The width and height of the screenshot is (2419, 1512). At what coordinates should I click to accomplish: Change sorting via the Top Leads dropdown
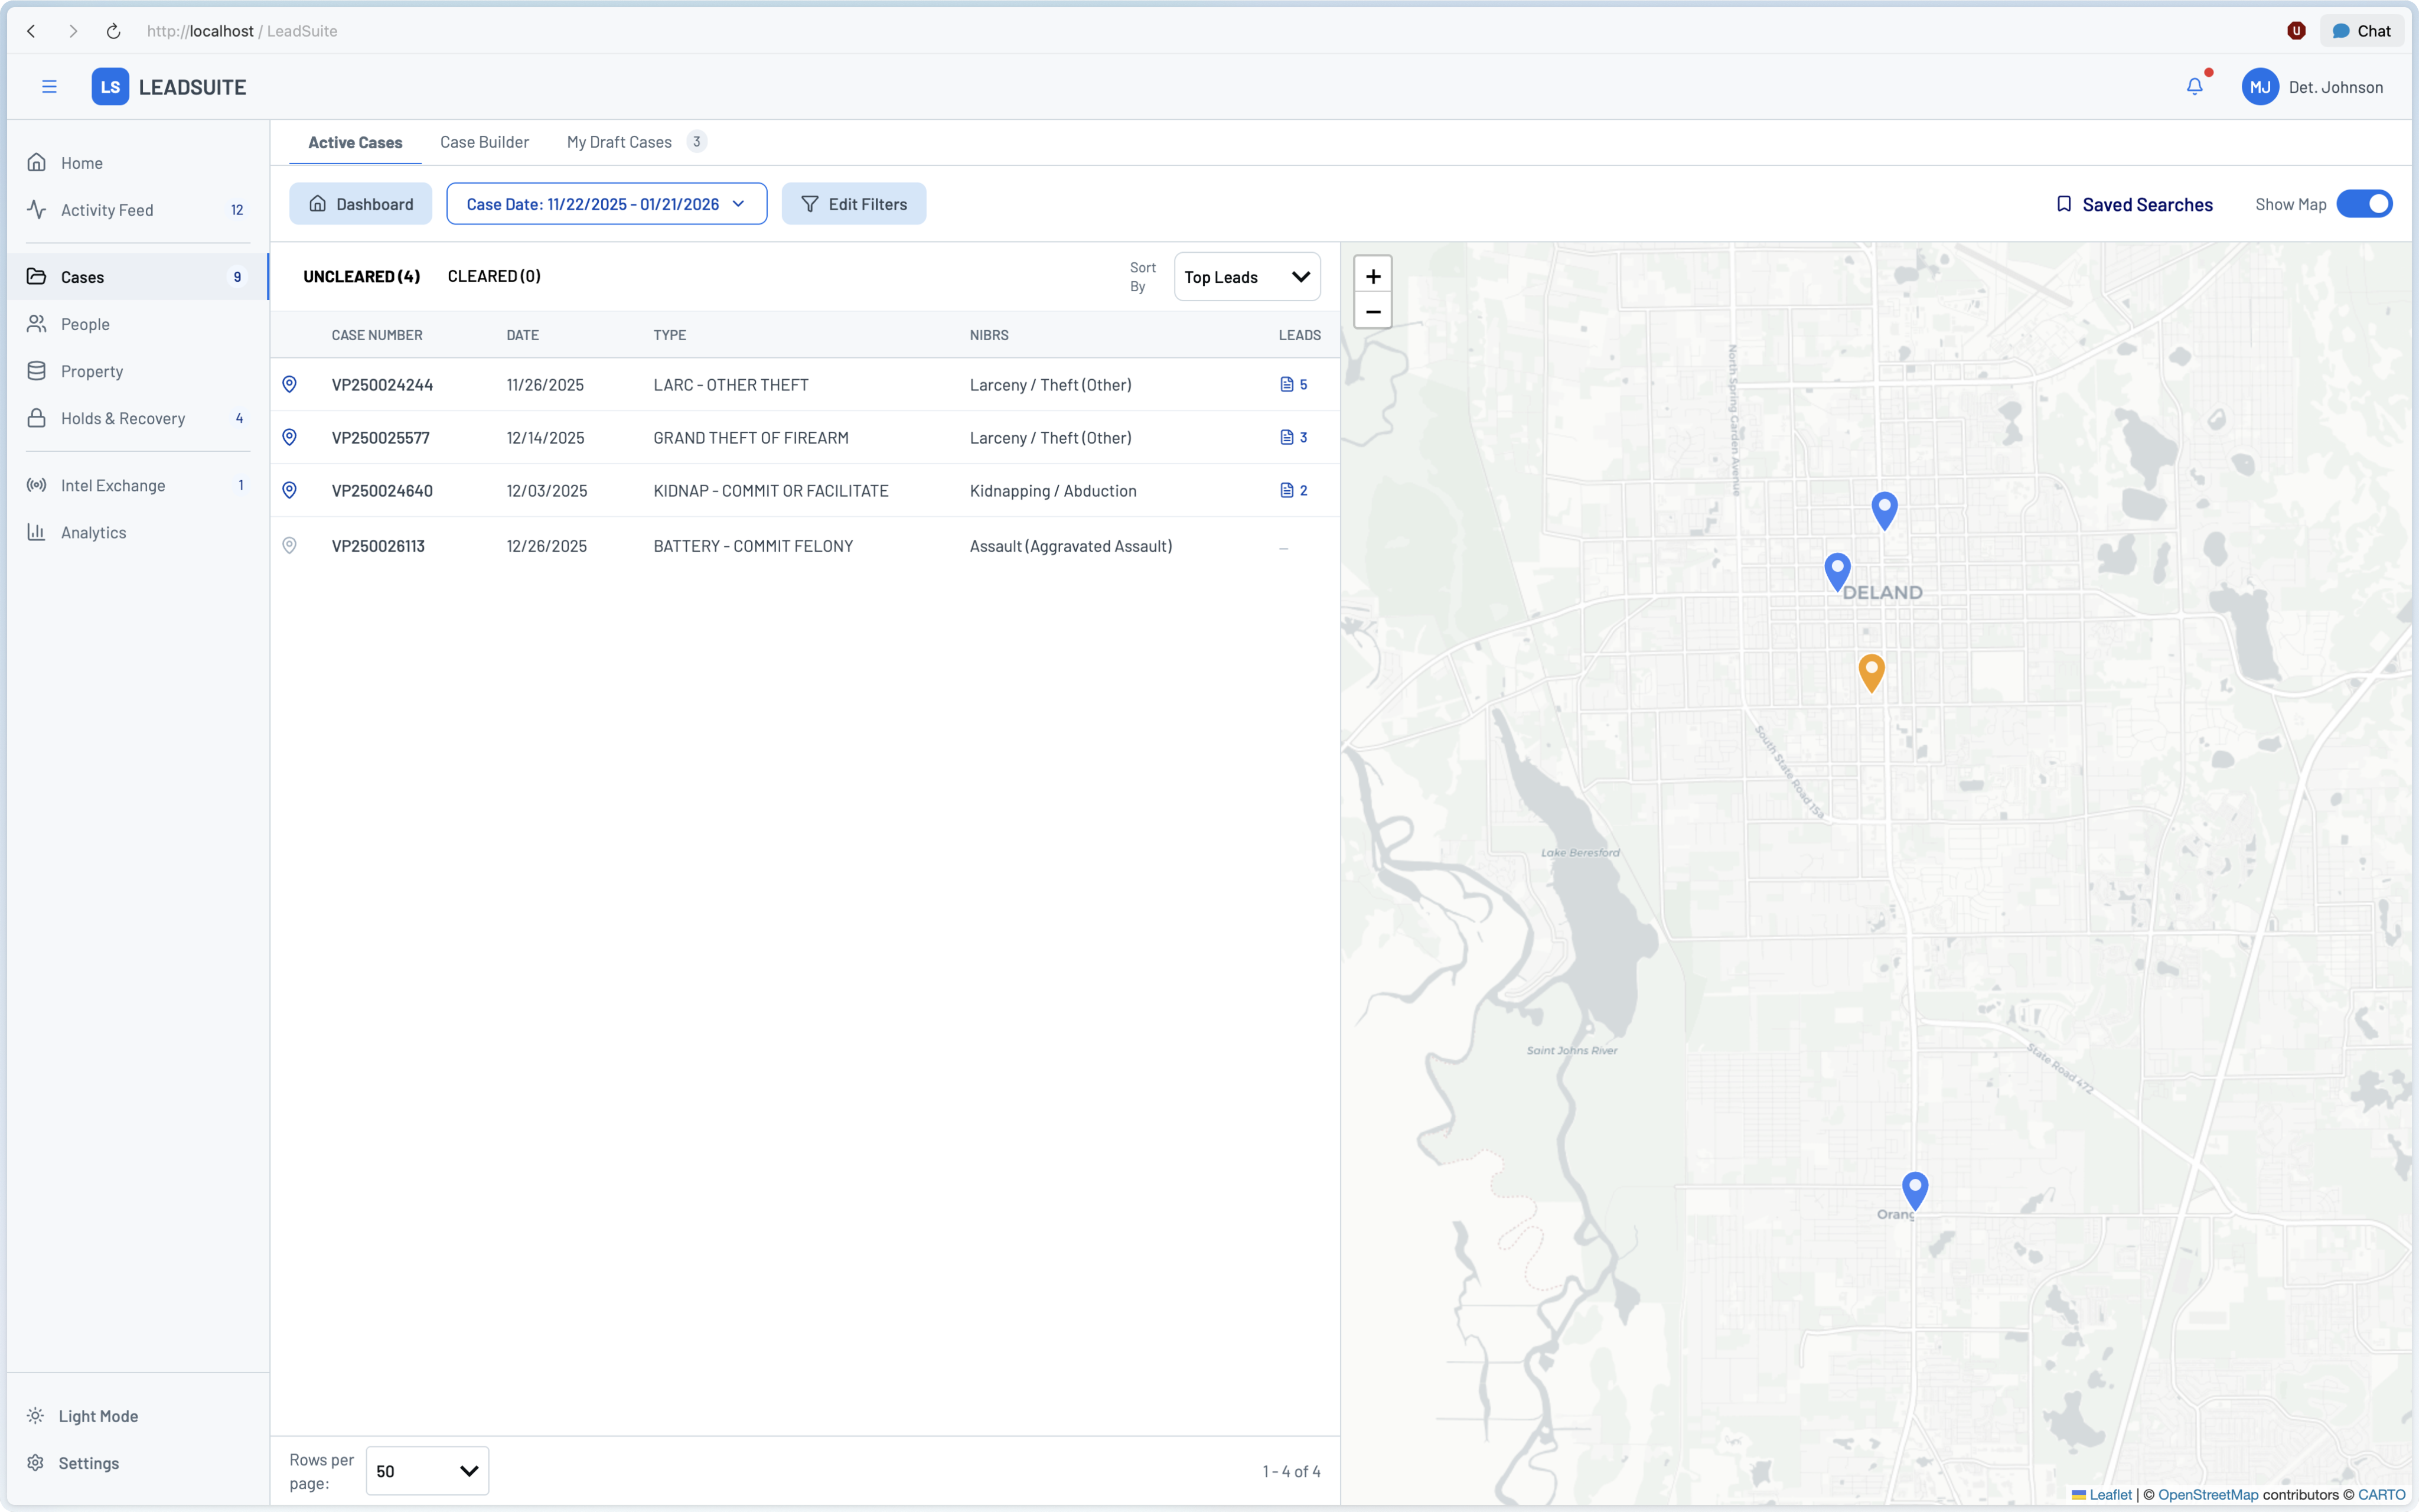coord(1246,276)
